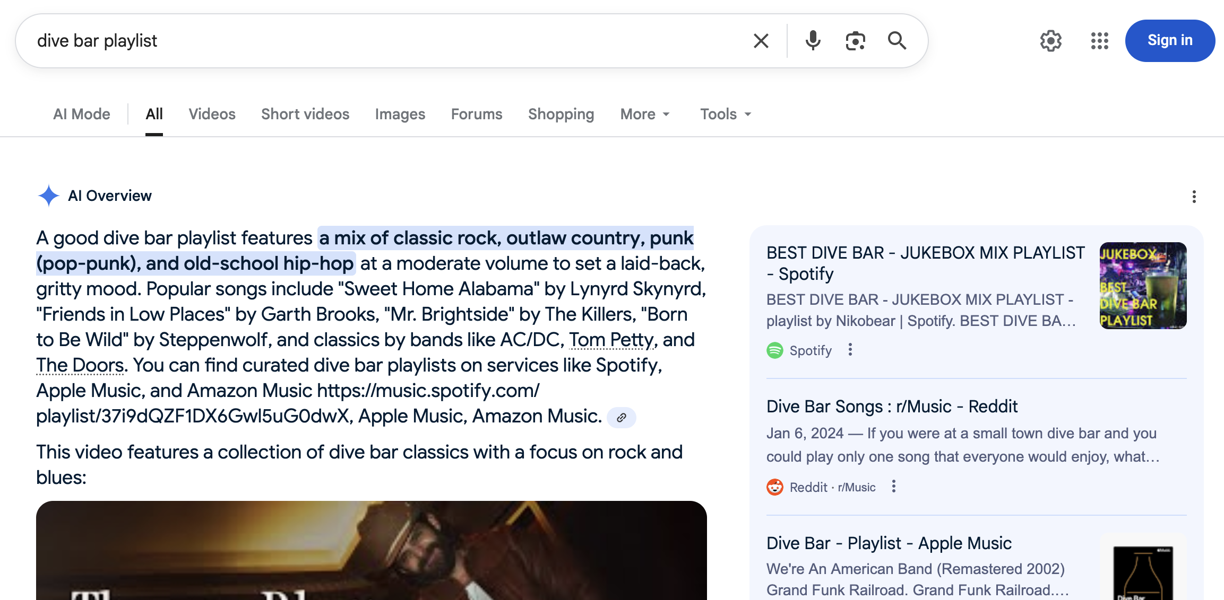
Task: Clear the search query with the X
Action: tap(761, 40)
